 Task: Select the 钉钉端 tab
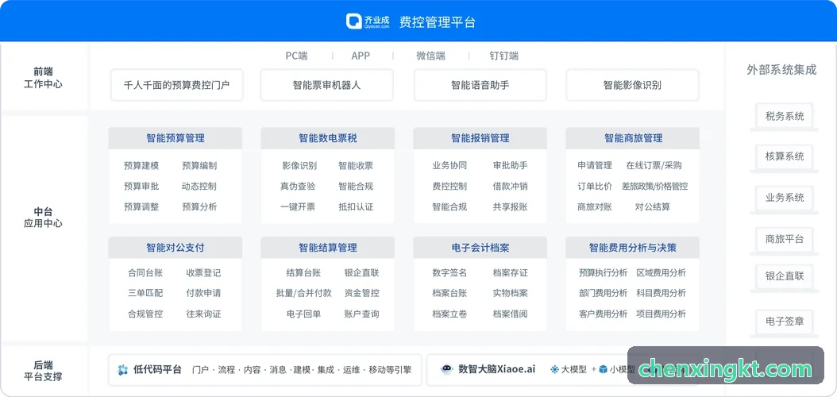(504, 56)
